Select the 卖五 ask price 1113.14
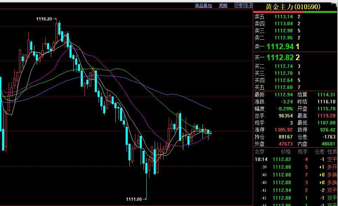The height and width of the screenshot is (206, 338). 284,17
